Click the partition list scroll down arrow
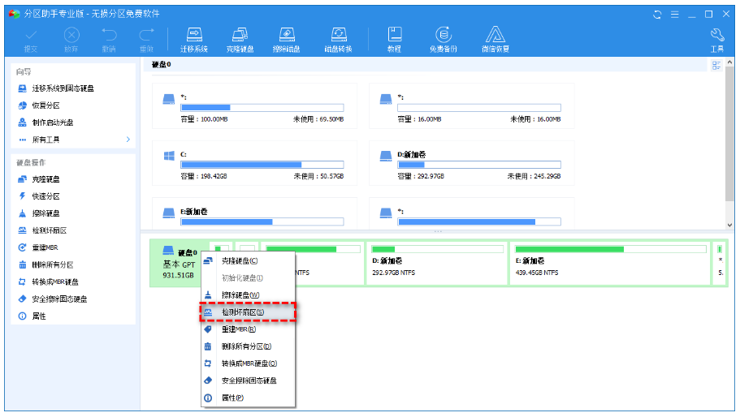Viewport: 740px width, 417px height. pos(729,226)
